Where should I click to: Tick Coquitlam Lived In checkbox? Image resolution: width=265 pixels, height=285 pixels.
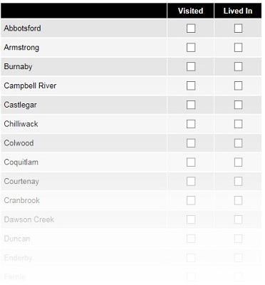[238, 162]
